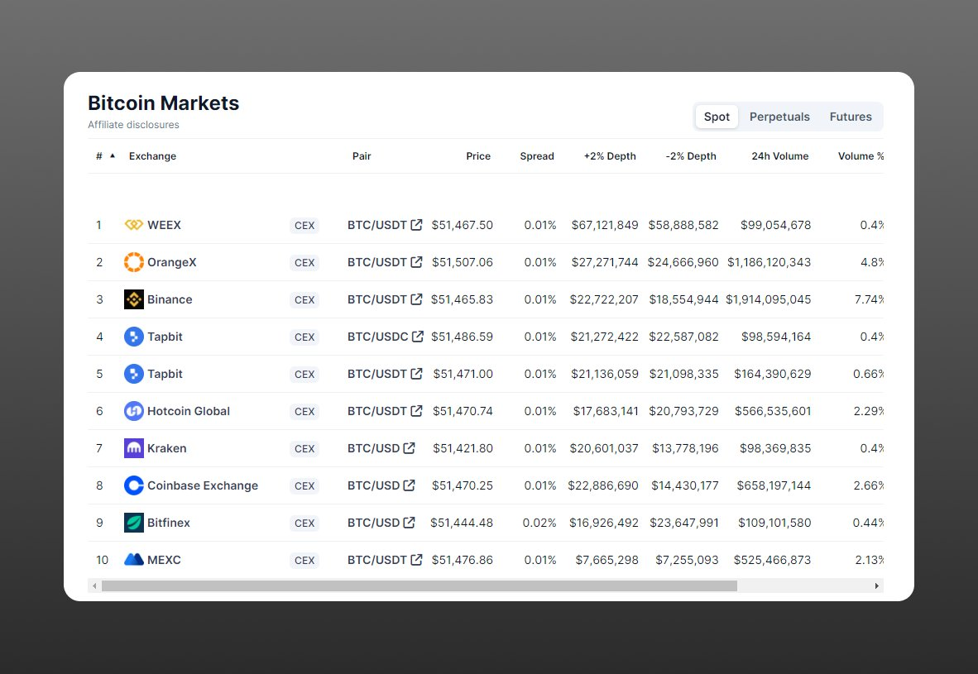Sort markets by Price column header
This screenshot has width=978, height=674.
477,156
